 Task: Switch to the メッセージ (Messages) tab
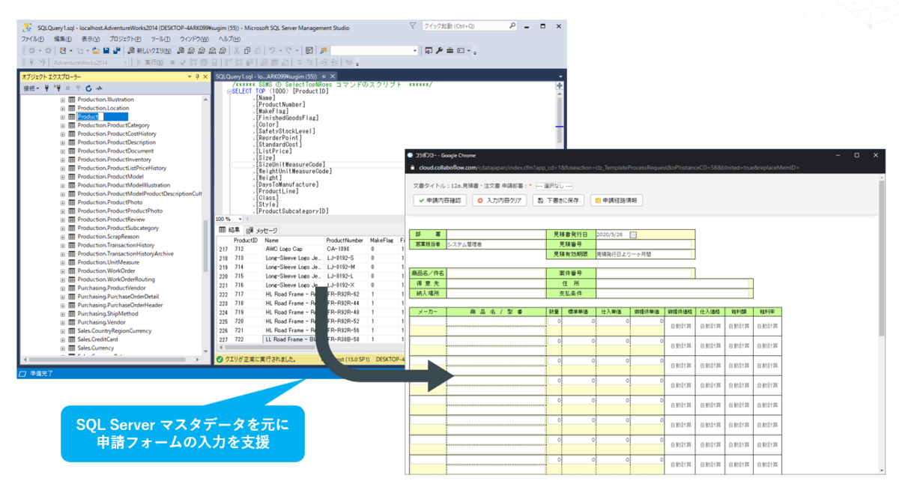coord(261,230)
